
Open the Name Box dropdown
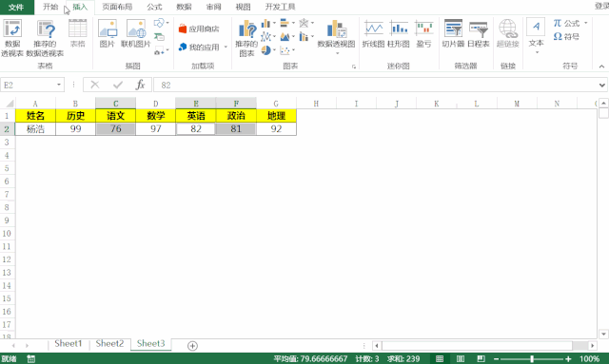[x=59, y=85]
